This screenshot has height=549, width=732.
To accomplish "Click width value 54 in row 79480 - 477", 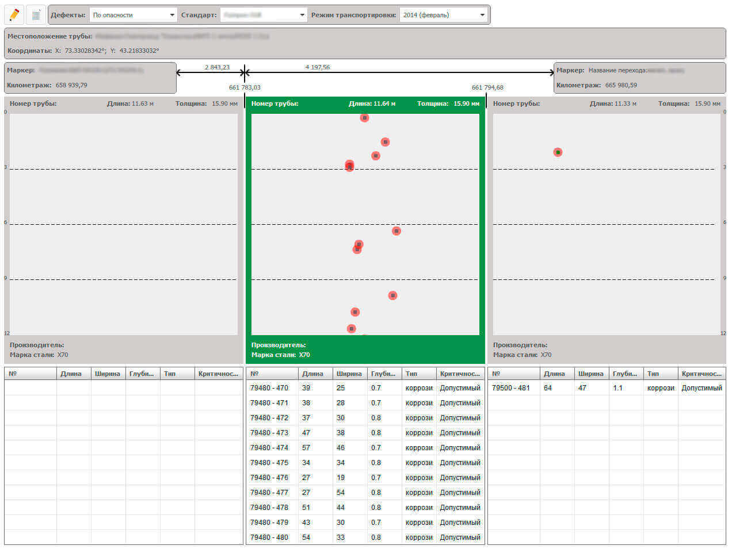I will (341, 493).
